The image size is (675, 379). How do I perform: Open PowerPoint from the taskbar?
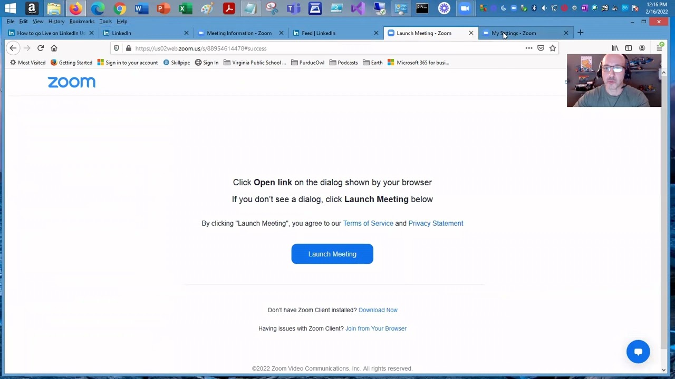[x=163, y=8]
